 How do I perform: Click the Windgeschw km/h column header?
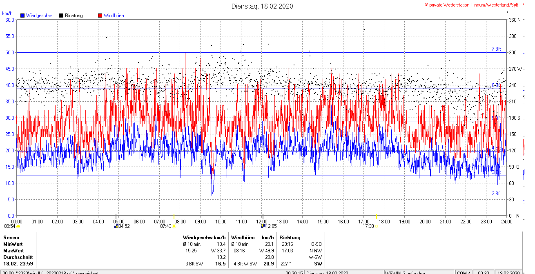(204, 238)
